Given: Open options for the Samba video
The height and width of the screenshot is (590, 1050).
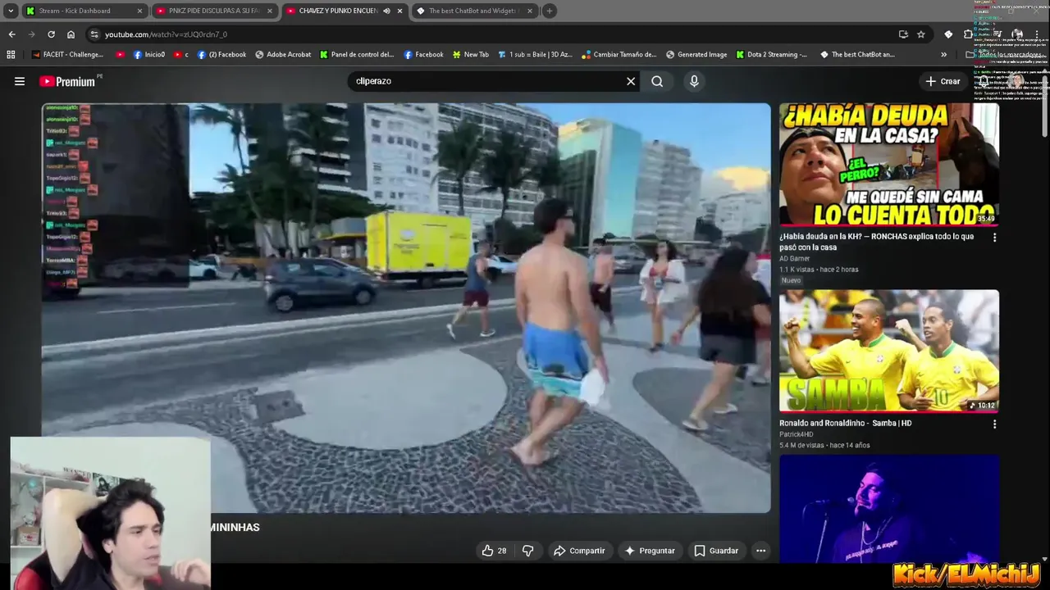Looking at the screenshot, I should [994, 424].
